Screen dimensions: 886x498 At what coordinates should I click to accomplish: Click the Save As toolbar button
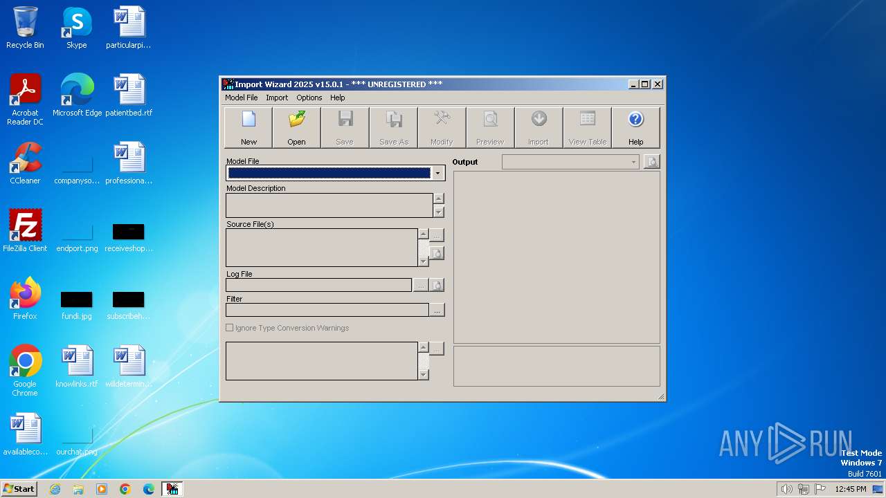point(394,127)
